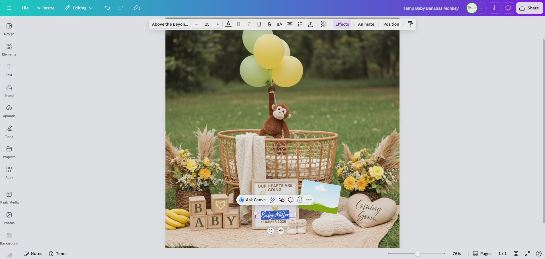The image size is (545, 259).
Task: Add a comment using the speech bubble icon
Action: [x=290, y=200]
